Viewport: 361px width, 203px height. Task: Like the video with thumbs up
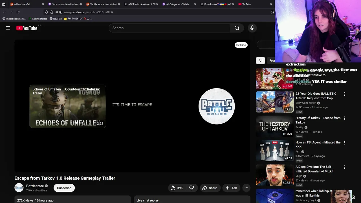pos(177,188)
